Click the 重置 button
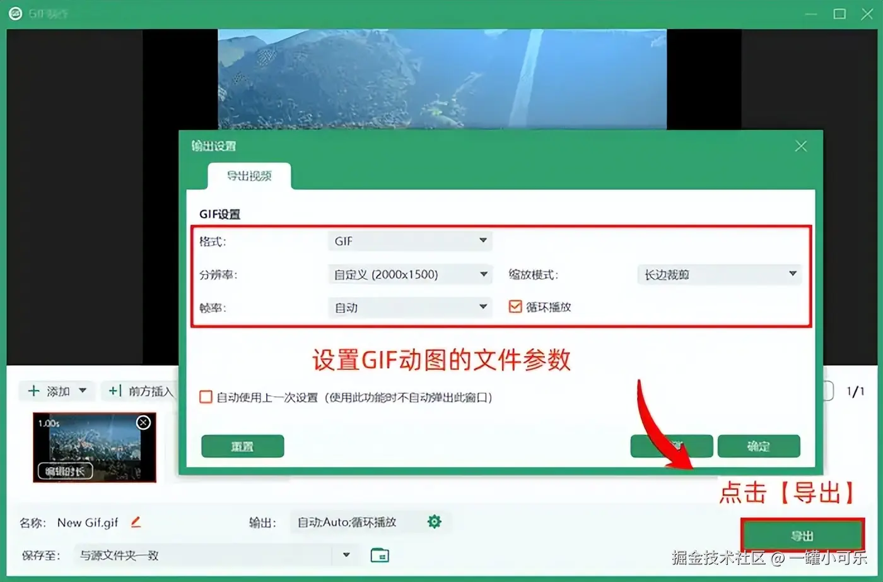 coord(242,446)
